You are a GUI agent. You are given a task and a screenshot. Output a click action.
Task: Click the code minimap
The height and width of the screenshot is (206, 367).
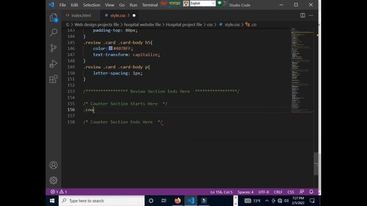(x=302, y=70)
